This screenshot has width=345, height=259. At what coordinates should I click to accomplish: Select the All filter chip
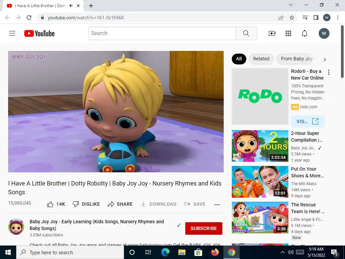point(239,59)
